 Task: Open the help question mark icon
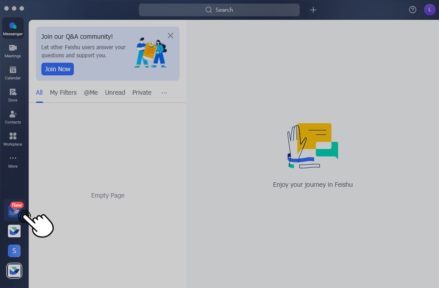pos(412,10)
